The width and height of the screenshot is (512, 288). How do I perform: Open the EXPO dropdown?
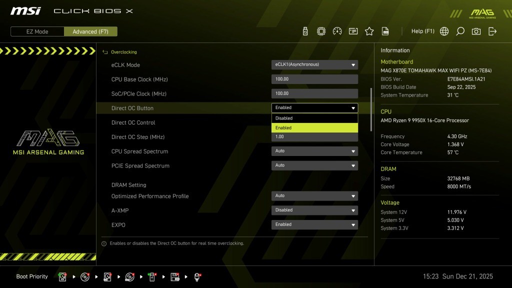(x=314, y=224)
